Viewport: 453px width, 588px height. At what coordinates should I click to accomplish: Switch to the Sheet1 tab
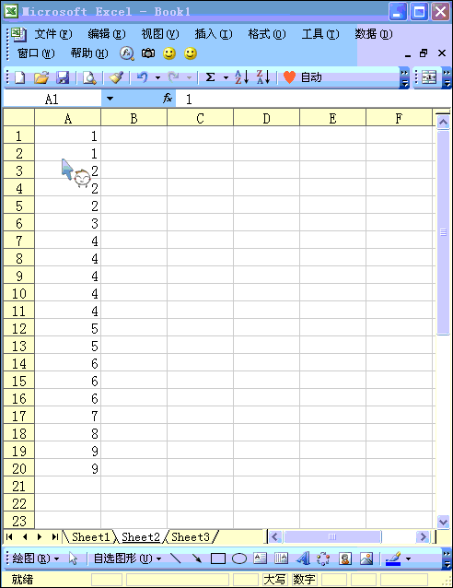[x=90, y=537]
